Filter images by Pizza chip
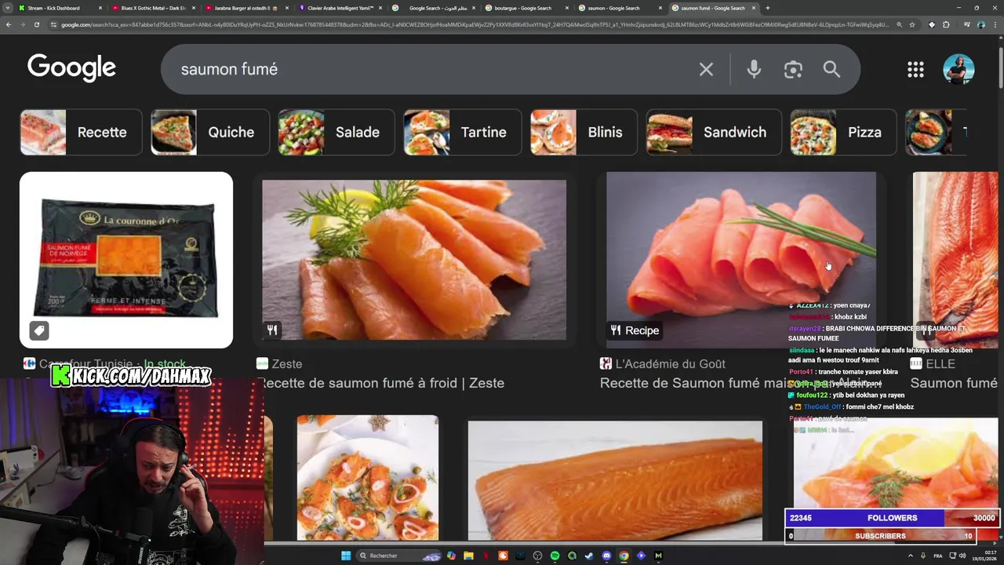The width and height of the screenshot is (1004, 565). coord(842,132)
